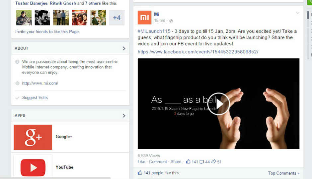Click the +4 more friends tile
The width and height of the screenshot is (312, 179).
[x=117, y=18]
